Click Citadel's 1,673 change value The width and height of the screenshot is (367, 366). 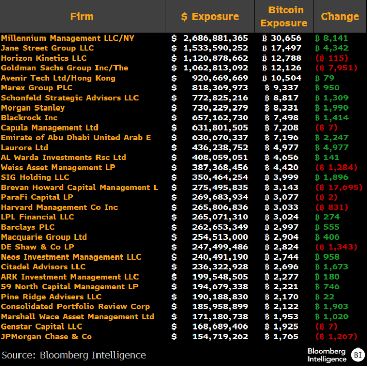pyautogui.click(x=332, y=267)
